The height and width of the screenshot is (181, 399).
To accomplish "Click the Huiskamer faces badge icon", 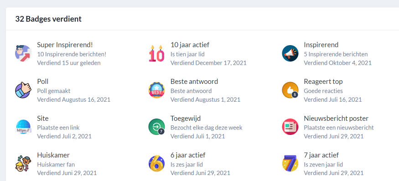I will 23,163.
